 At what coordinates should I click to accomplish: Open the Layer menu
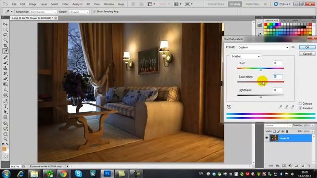[x=44, y=4]
